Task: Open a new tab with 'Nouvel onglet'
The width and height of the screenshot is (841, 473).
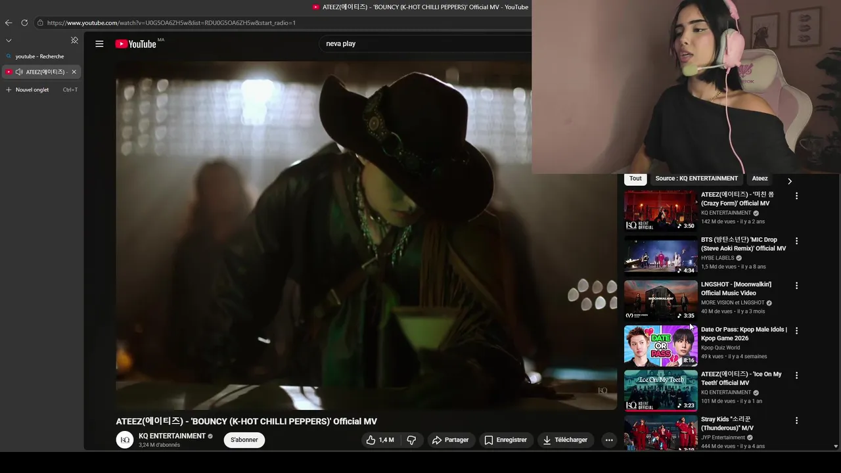Action: pos(41,89)
